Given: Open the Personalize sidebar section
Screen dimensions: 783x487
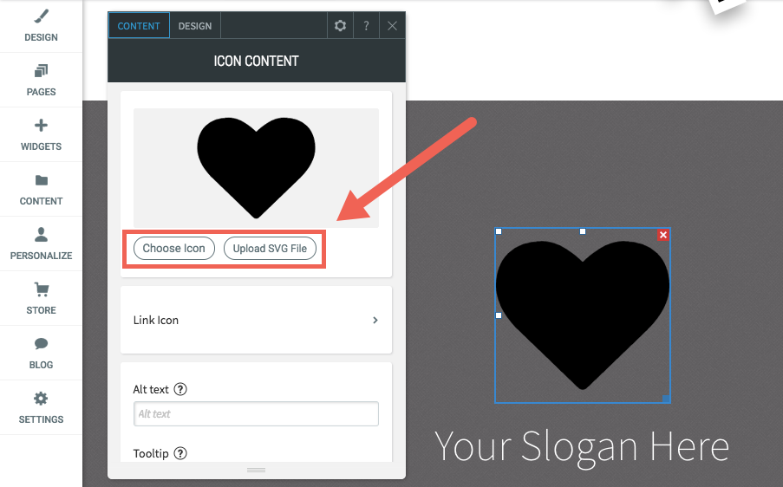Looking at the screenshot, I should [x=41, y=244].
